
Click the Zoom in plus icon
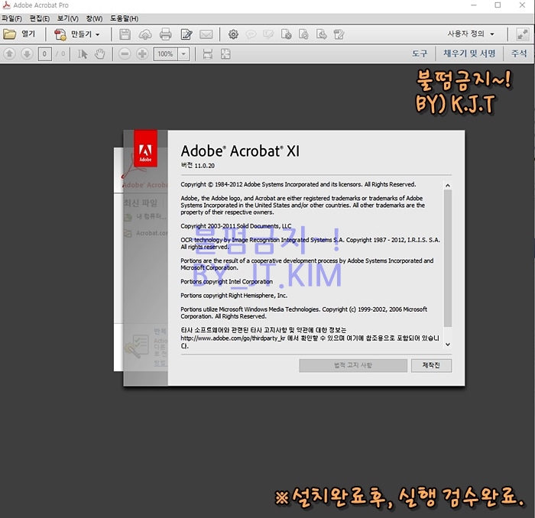(x=142, y=54)
